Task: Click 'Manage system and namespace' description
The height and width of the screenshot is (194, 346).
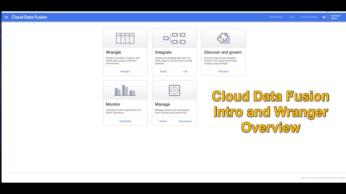Action: [x=172, y=111]
